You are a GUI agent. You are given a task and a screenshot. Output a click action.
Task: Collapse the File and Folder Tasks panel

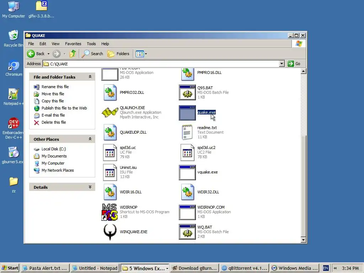90,77
